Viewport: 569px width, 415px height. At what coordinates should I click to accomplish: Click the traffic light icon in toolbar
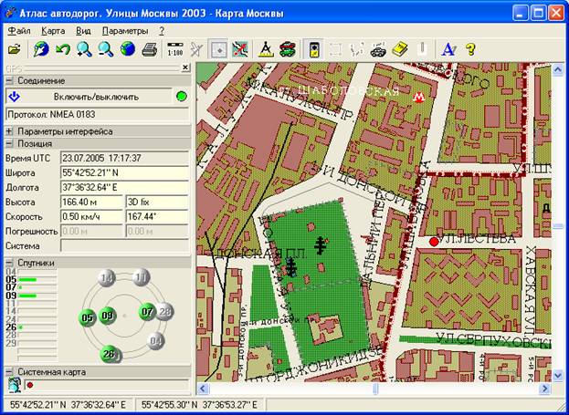pyautogui.click(x=314, y=50)
